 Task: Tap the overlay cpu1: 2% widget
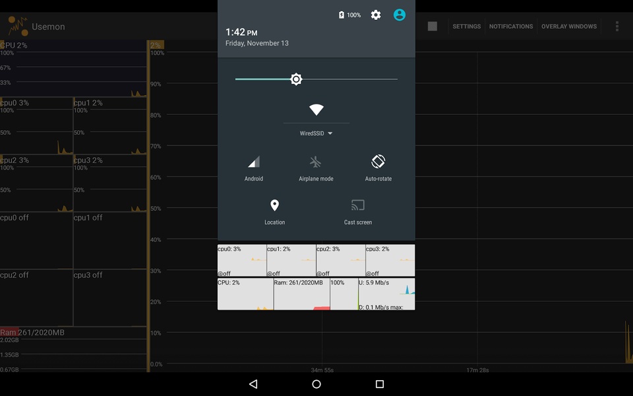pos(291,260)
